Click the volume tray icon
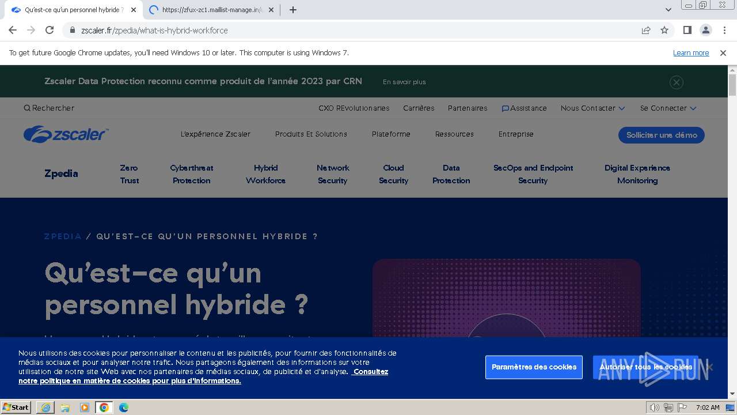This screenshot has width=737, height=415. coord(655,408)
